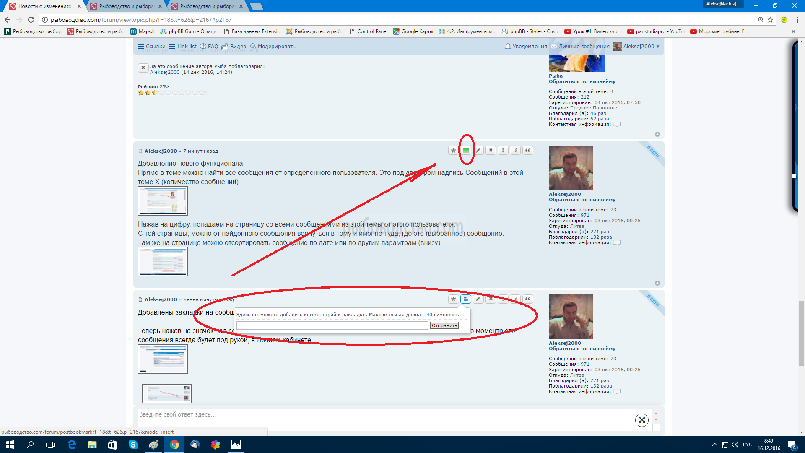Screen dimensions: 805x453
Task: Switch to the third Рыбоводство и рыбалка tab
Action: click(207, 6)
